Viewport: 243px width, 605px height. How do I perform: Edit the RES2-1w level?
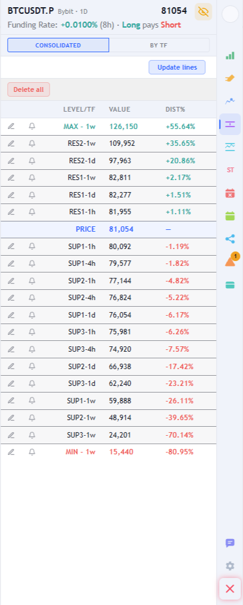point(11,143)
